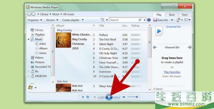Image resolution: width=214 pixels, height=109 pixels.
Task: Click the White Christmas album cover
Action: click(x=63, y=40)
